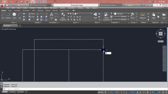Toggle the layer on/off lightbulb

pyautogui.click(x=68, y=14)
